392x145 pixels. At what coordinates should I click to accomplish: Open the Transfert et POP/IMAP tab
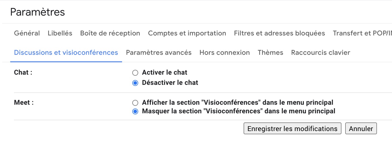(362, 33)
